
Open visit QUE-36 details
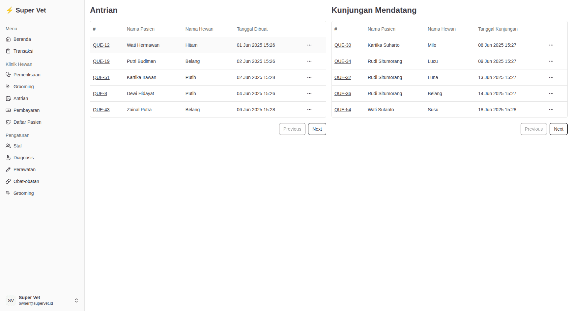342,93
